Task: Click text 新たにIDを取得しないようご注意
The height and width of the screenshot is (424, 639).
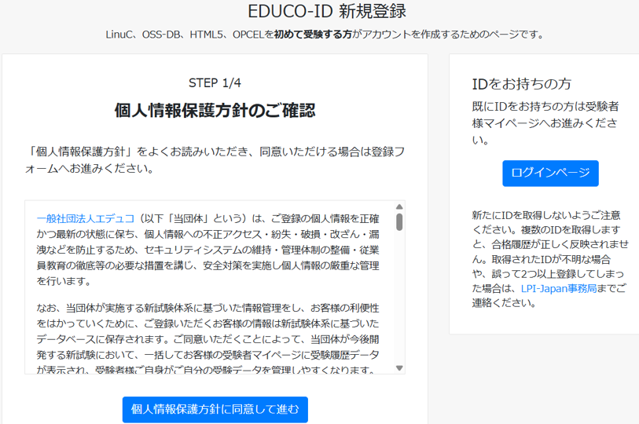Action: [546, 215]
